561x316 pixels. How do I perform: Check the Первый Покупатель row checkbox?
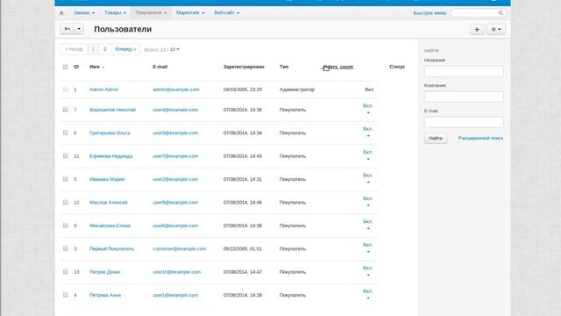[x=65, y=248]
